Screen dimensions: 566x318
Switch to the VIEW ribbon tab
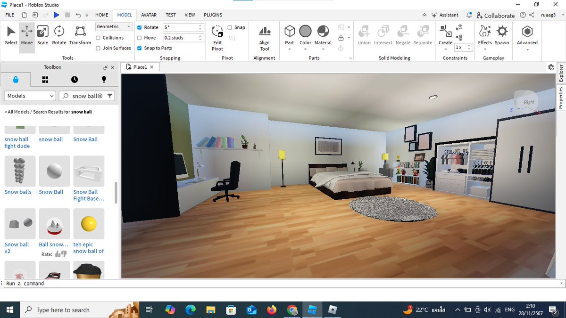point(190,15)
